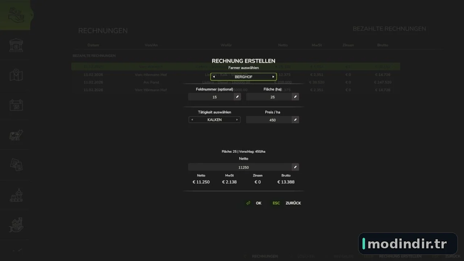Select previous farmer with left arrow

[214, 77]
